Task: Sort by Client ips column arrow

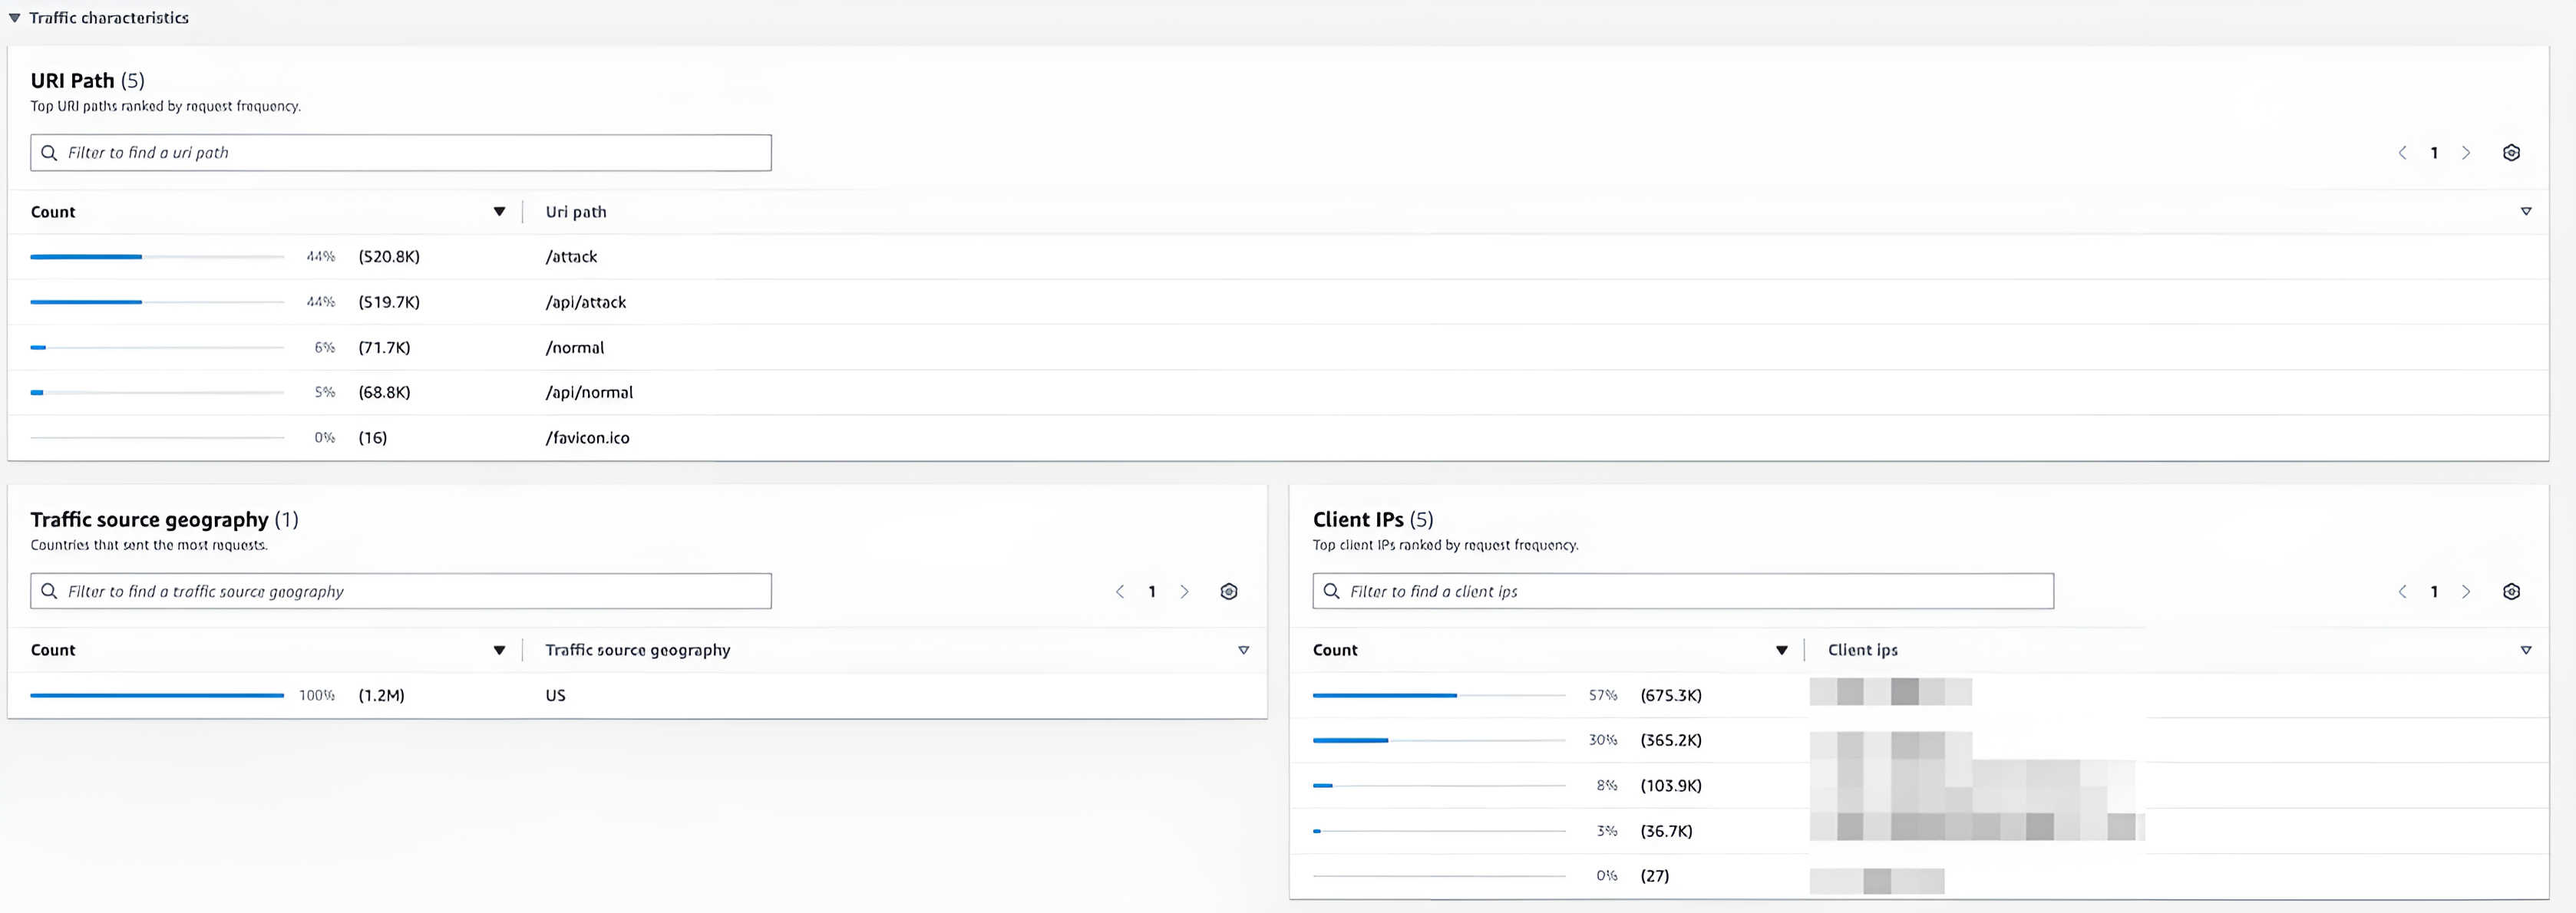Action: 2525,651
